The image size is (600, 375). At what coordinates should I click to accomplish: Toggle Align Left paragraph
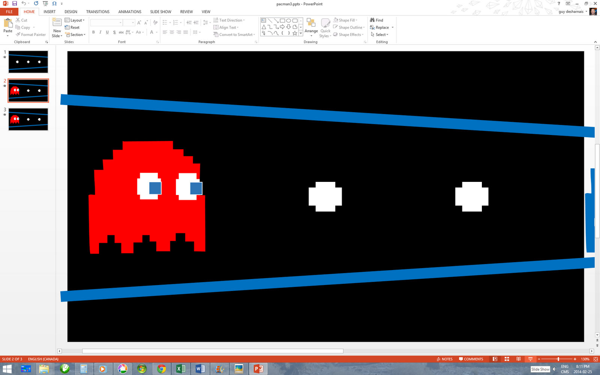(165, 32)
